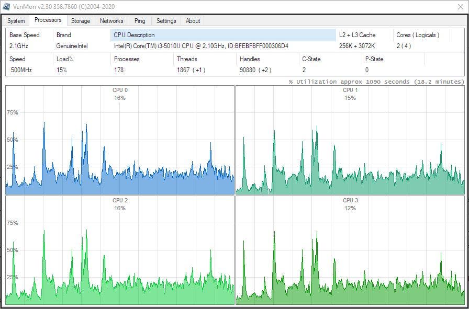The width and height of the screenshot is (469, 309).
Task: Click the Cores ( Logicals ) header
Action: coord(421,35)
